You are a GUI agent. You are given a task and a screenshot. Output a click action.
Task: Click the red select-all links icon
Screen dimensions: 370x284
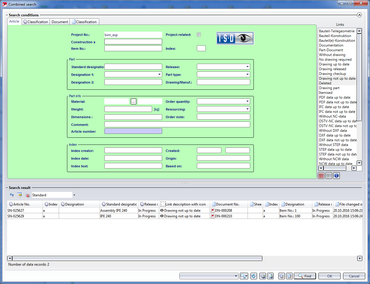321,176
